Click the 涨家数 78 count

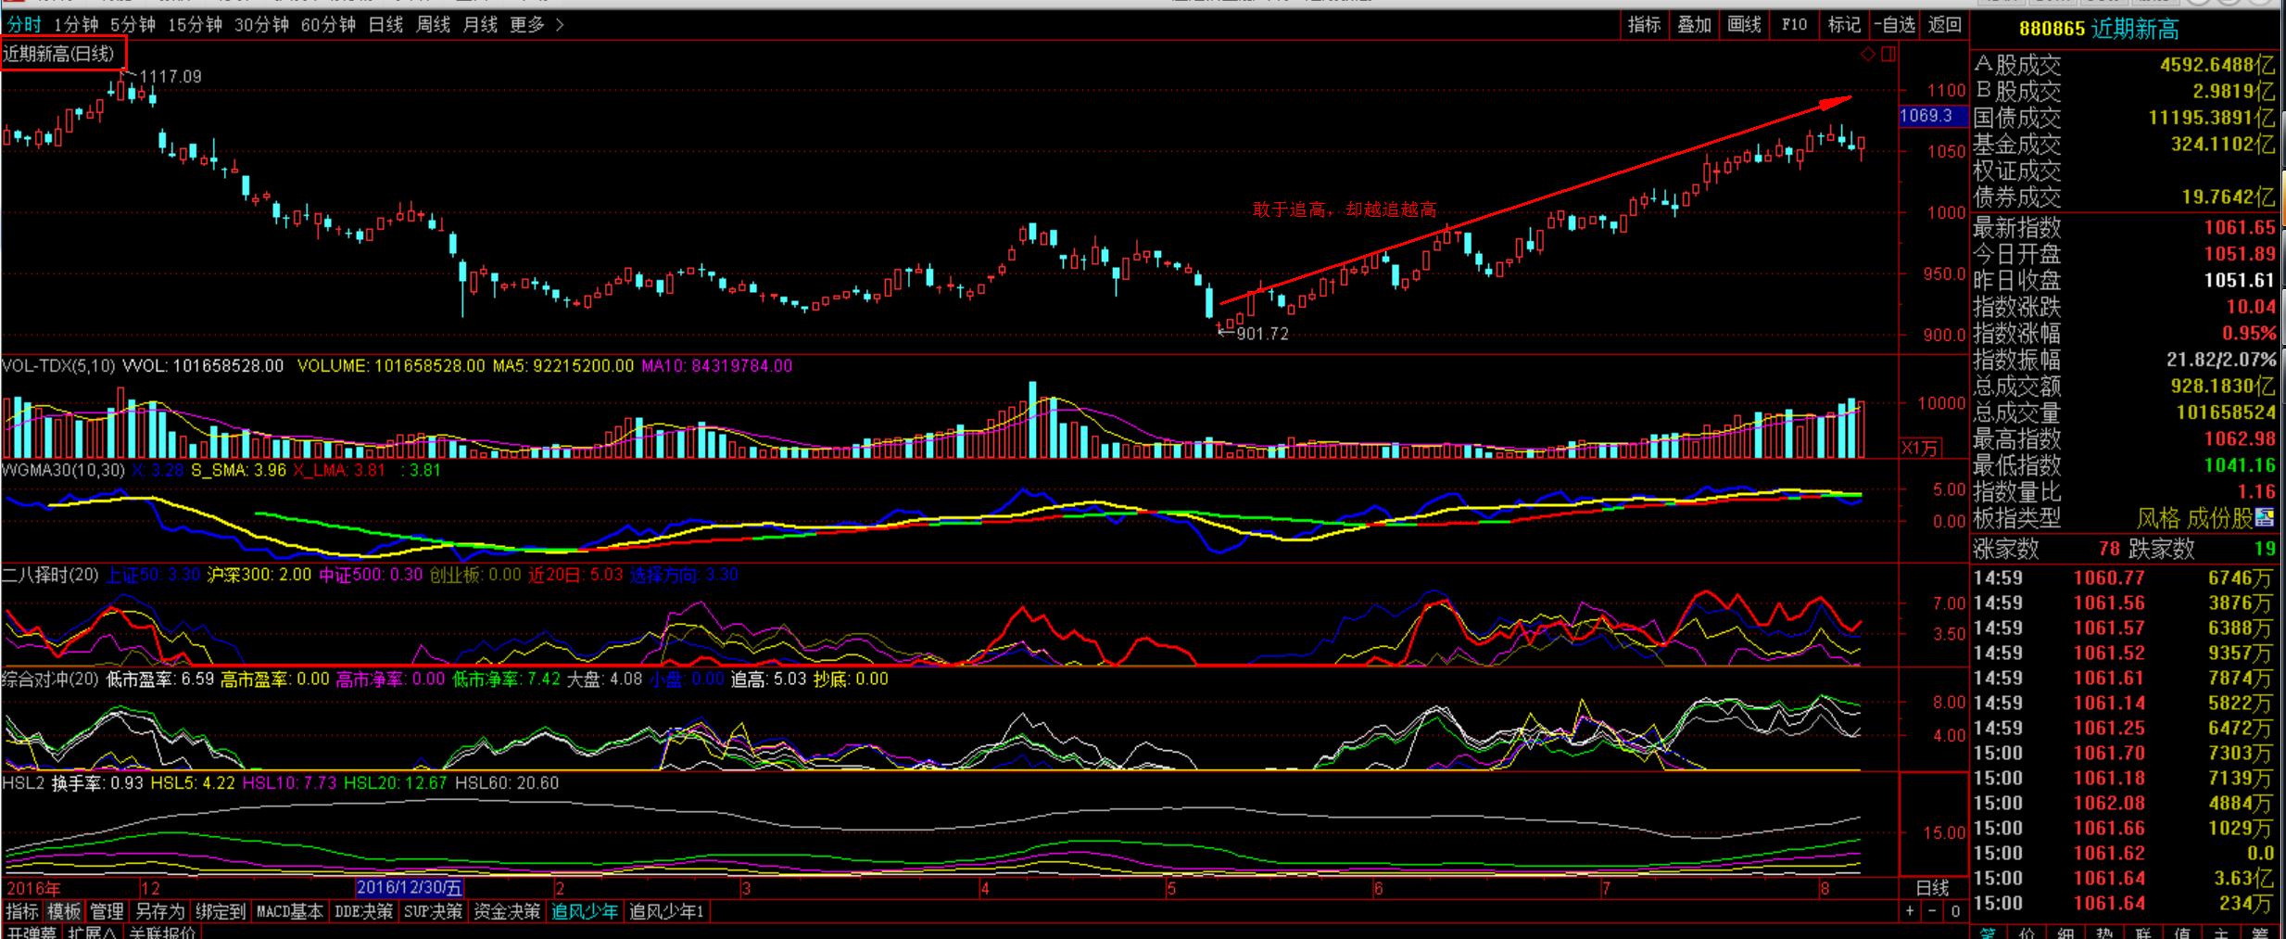click(x=2109, y=549)
